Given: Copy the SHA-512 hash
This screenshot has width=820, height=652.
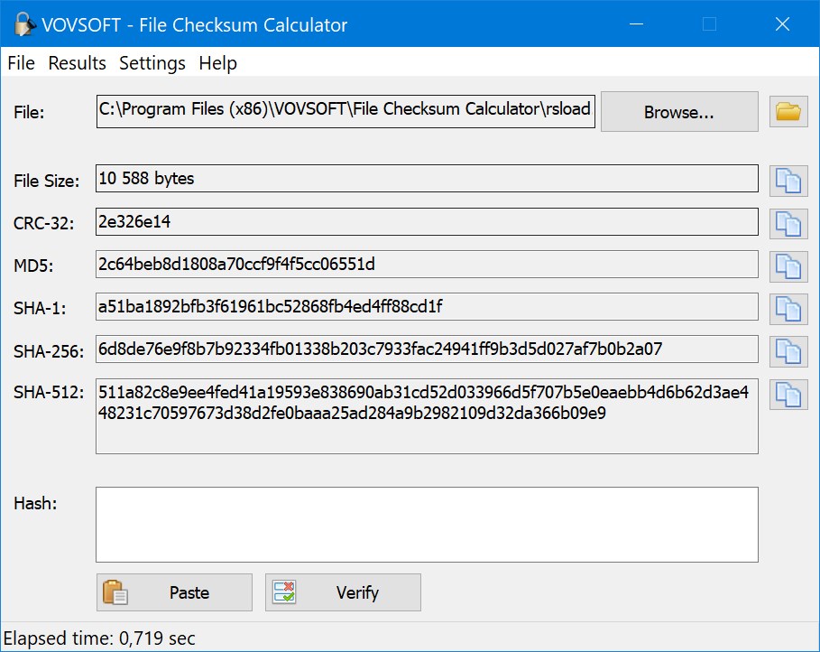Looking at the screenshot, I should 788,394.
